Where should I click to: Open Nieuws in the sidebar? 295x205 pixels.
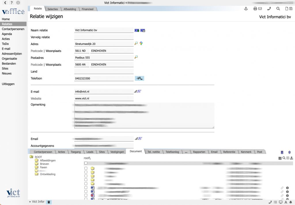click(7, 73)
